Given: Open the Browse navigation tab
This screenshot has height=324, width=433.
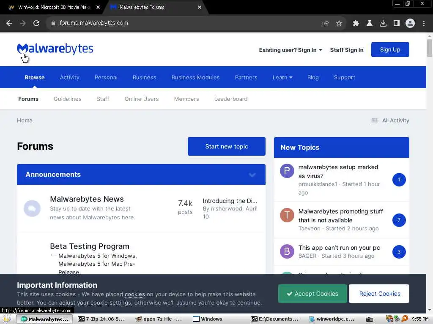Looking at the screenshot, I should [35, 78].
